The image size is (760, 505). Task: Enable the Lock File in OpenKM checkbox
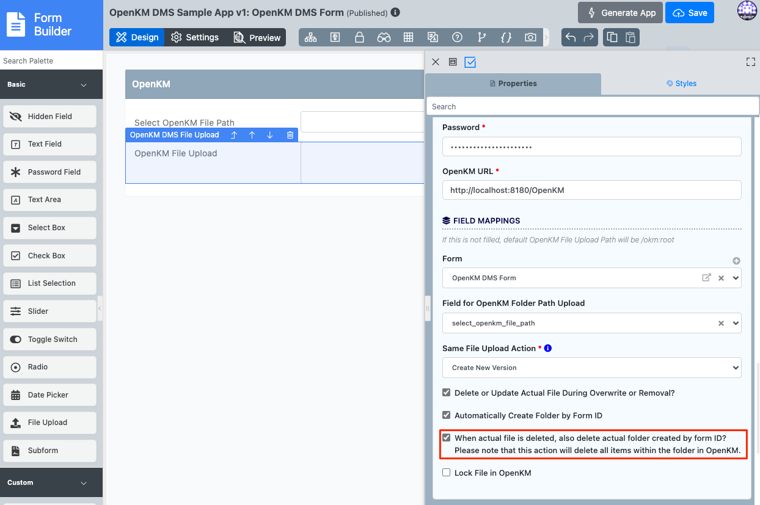tap(447, 473)
